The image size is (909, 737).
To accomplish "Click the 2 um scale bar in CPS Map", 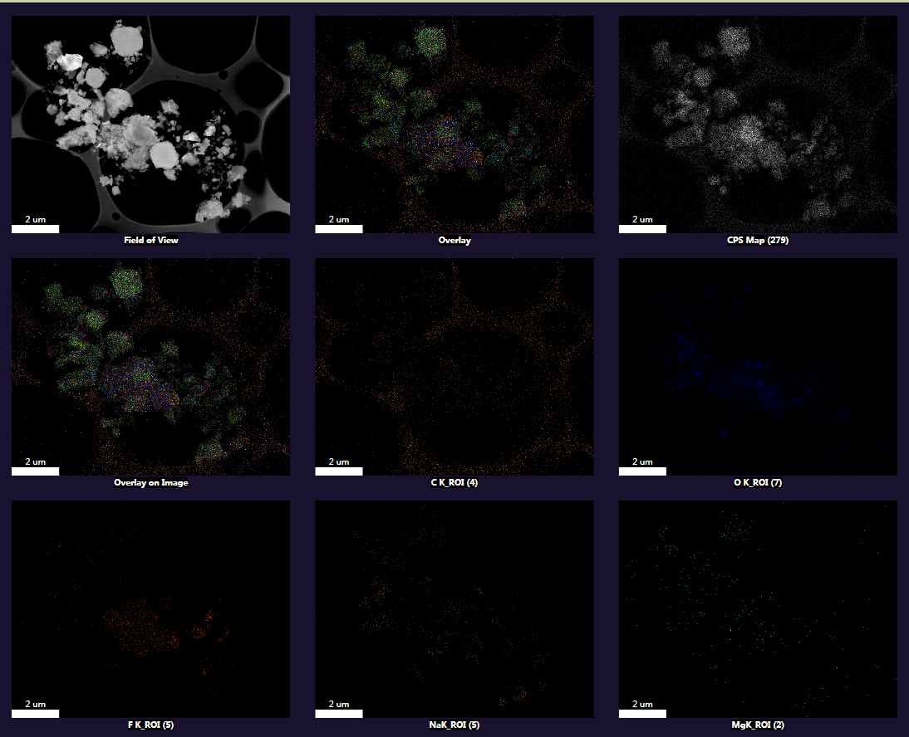I will 642,229.
